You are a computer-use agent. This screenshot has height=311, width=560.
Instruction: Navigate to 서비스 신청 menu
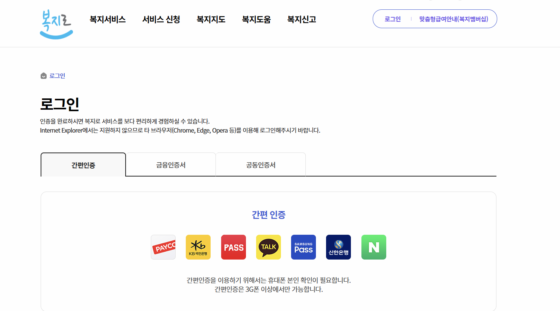pos(161,19)
